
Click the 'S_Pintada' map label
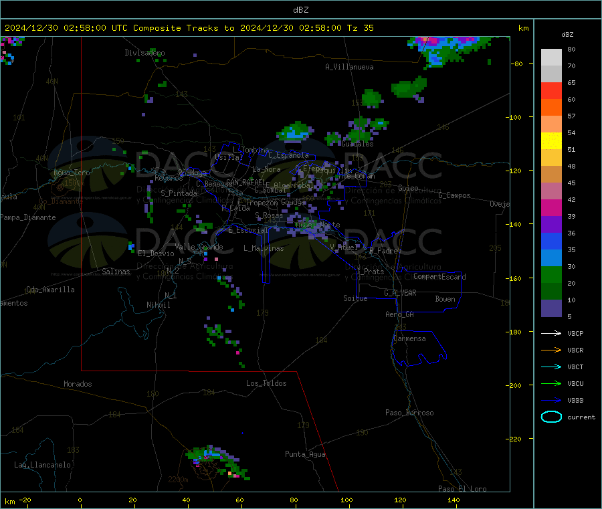[179, 193]
